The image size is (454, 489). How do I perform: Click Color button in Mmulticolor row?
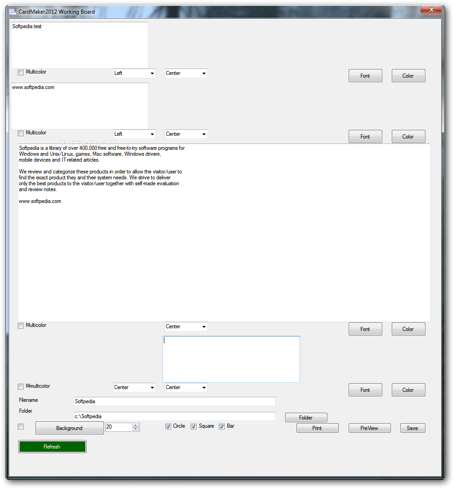click(408, 390)
